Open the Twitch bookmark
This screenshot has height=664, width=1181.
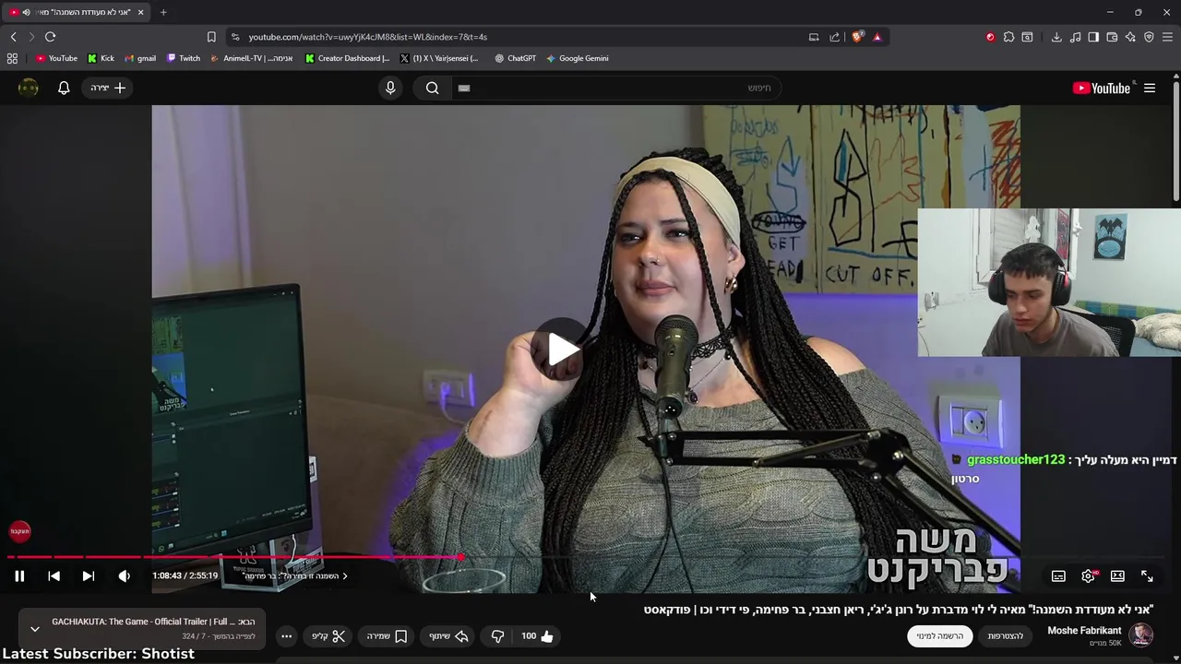184,58
